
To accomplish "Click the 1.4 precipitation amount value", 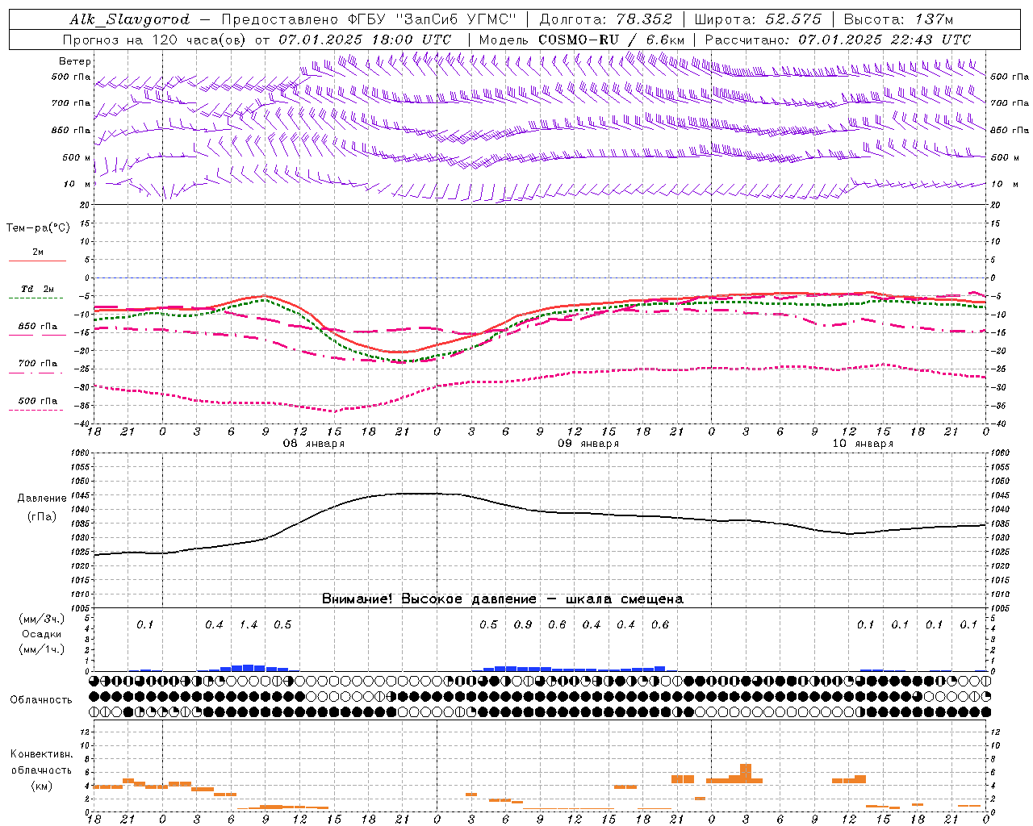I will [249, 624].
